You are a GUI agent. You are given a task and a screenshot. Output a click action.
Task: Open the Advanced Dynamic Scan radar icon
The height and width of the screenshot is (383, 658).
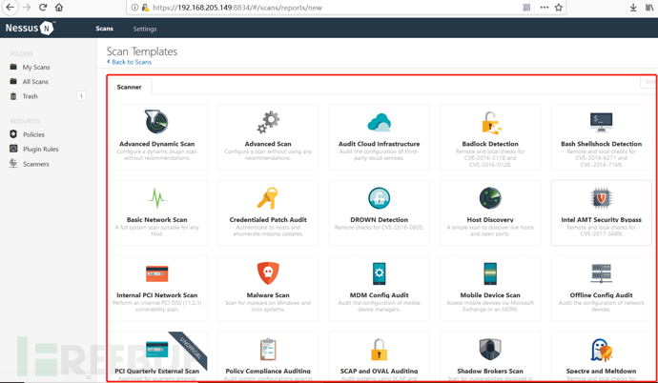[x=156, y=122]
